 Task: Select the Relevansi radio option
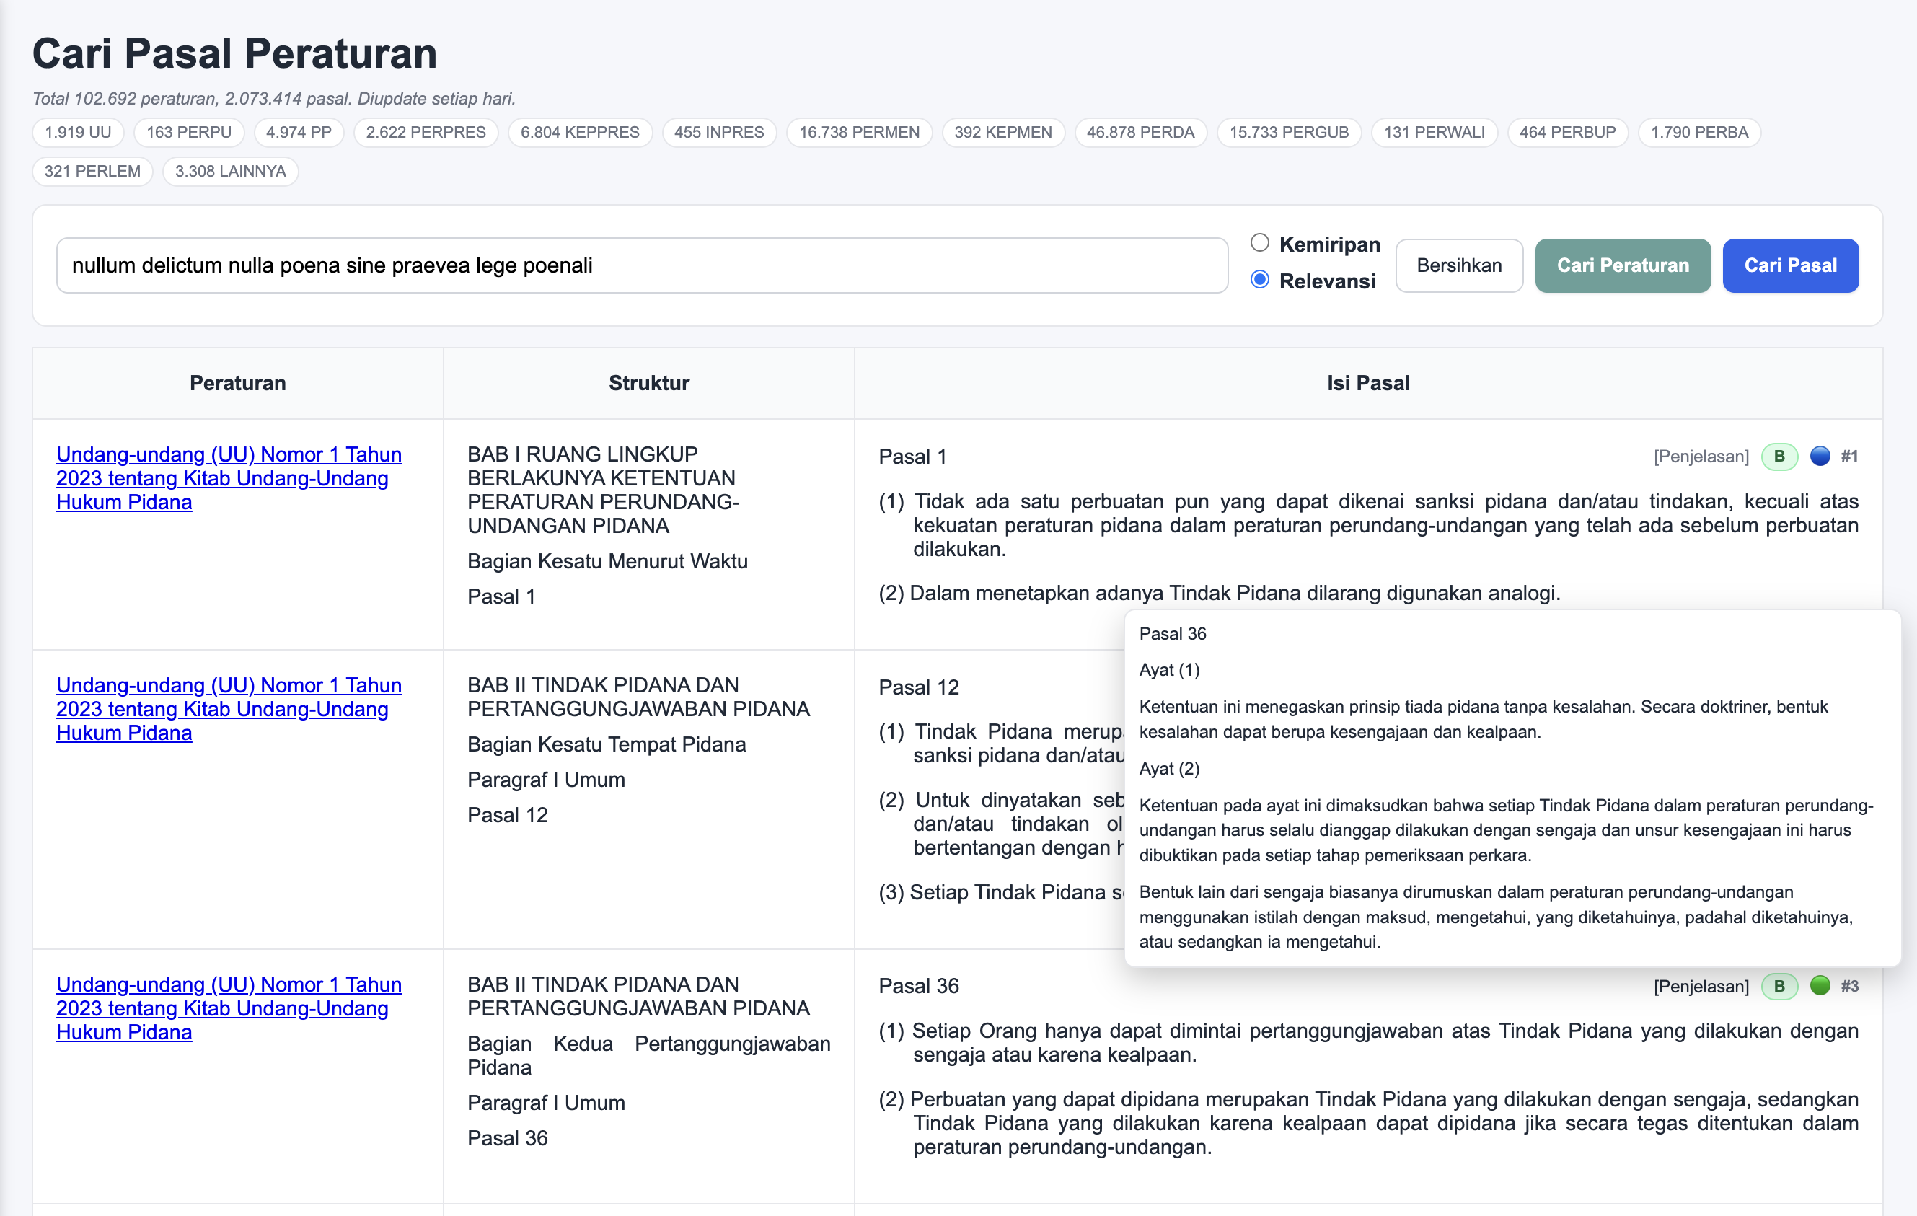click(x=1259, y=280)
